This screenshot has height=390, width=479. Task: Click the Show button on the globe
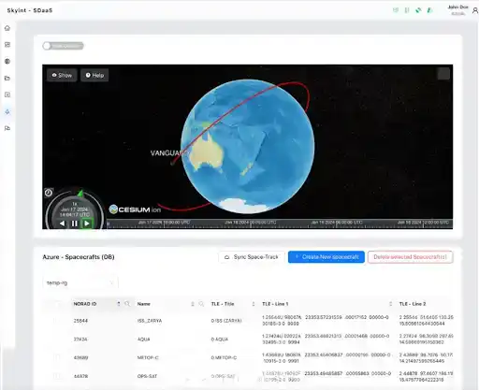click(x=62, y=75)
